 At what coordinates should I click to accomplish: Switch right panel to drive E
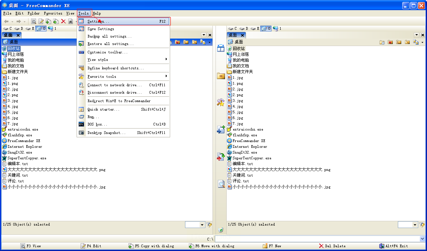click(x=255, y=29)
